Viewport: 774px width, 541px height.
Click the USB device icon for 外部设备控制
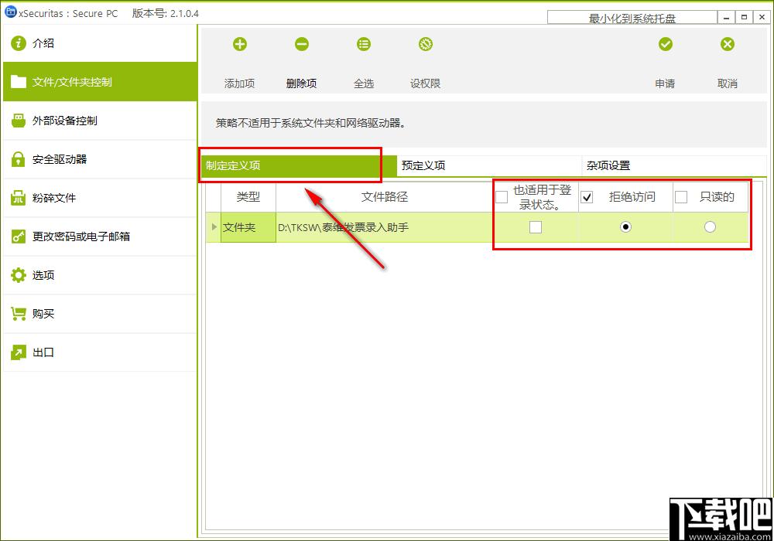[19, 121]
